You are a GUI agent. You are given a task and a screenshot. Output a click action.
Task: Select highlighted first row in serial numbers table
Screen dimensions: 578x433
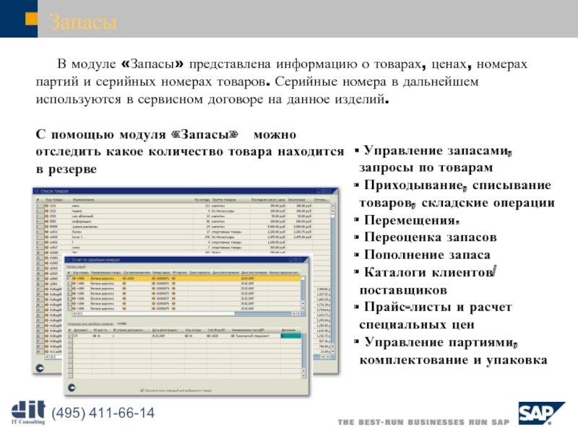[186, 279]
